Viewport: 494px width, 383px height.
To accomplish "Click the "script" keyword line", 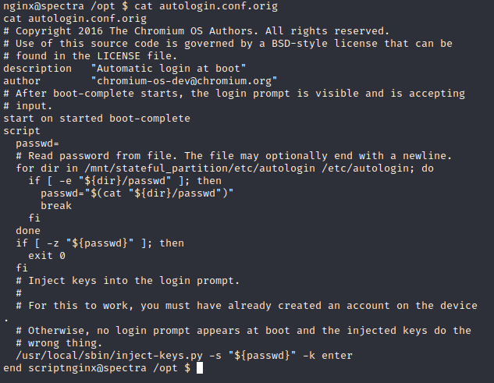I will click(x=22, y=131).
